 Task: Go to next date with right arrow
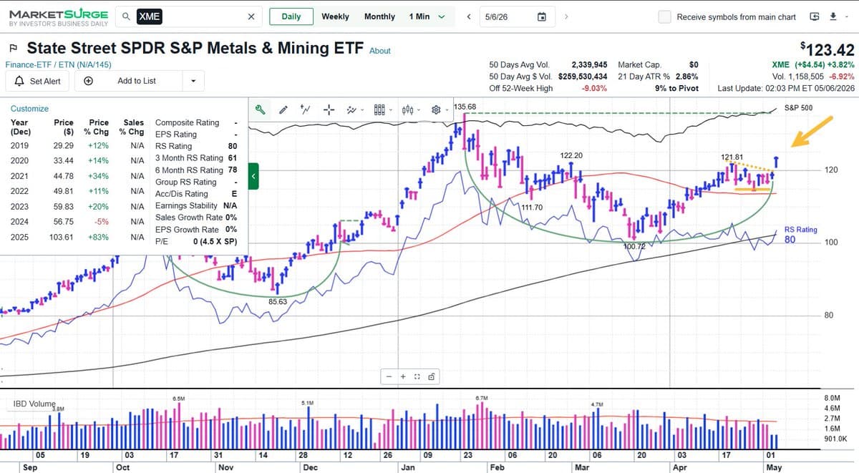pyautogui.click(x=566, y=16)
